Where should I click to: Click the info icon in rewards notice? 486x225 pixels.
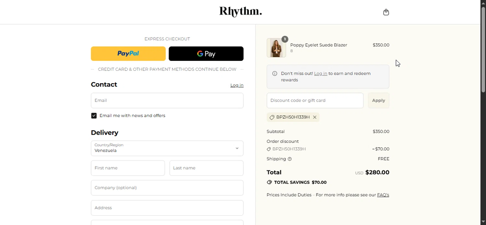[275, 73]
